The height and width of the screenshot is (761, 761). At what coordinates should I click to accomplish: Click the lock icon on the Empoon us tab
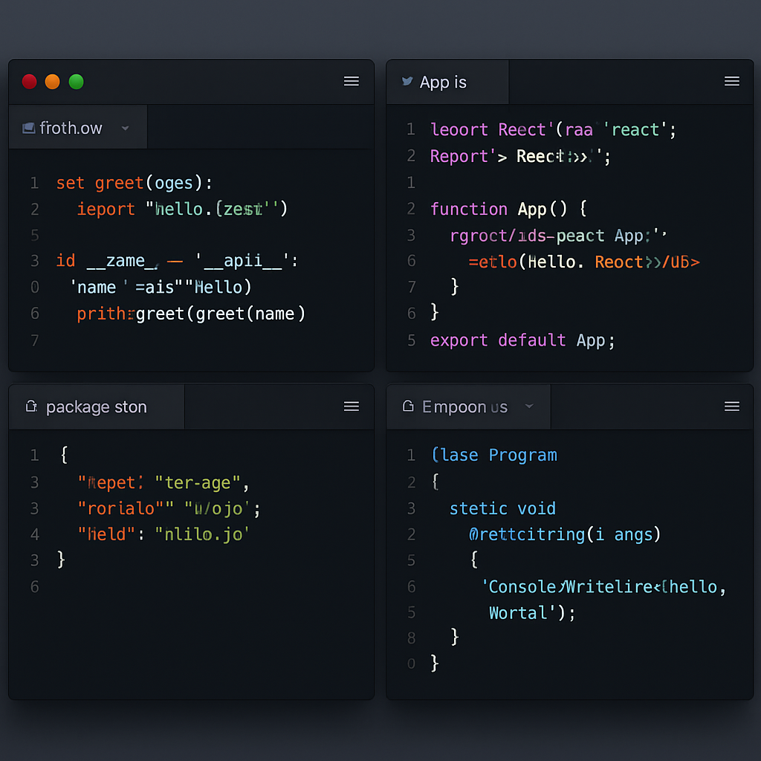click(407, 407)
